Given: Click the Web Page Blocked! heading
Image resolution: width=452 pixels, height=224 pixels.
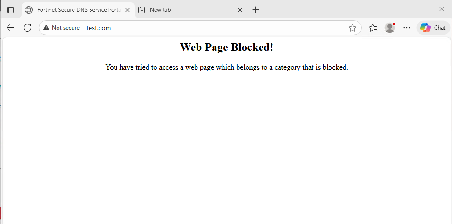Looking at the screenshot, I should coord(227,47).
